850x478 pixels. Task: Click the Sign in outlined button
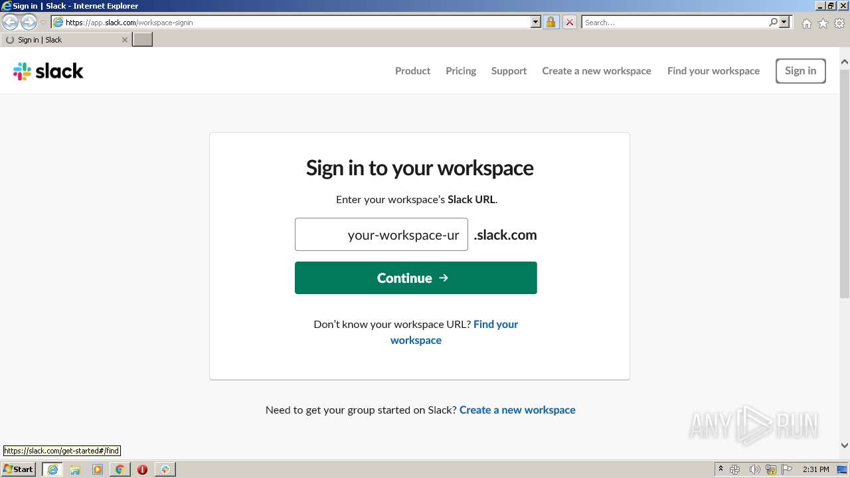pyautogui.click(x=800, y=71)
